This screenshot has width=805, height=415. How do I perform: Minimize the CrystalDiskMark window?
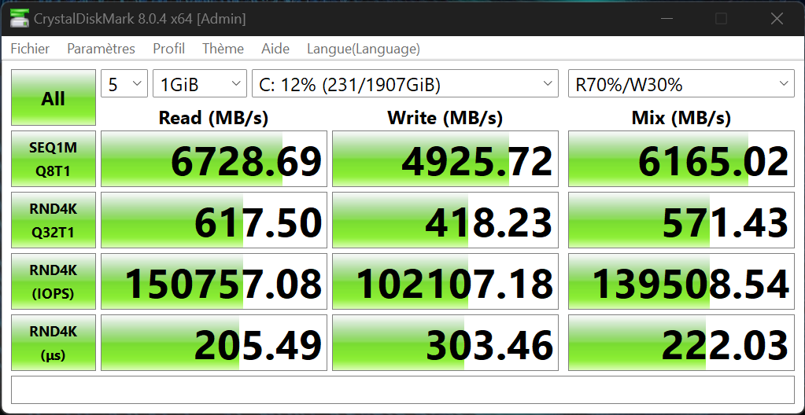[x=667, y=18]
